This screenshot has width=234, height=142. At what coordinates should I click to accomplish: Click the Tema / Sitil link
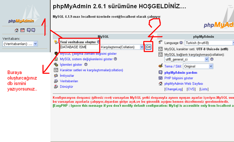173,66
